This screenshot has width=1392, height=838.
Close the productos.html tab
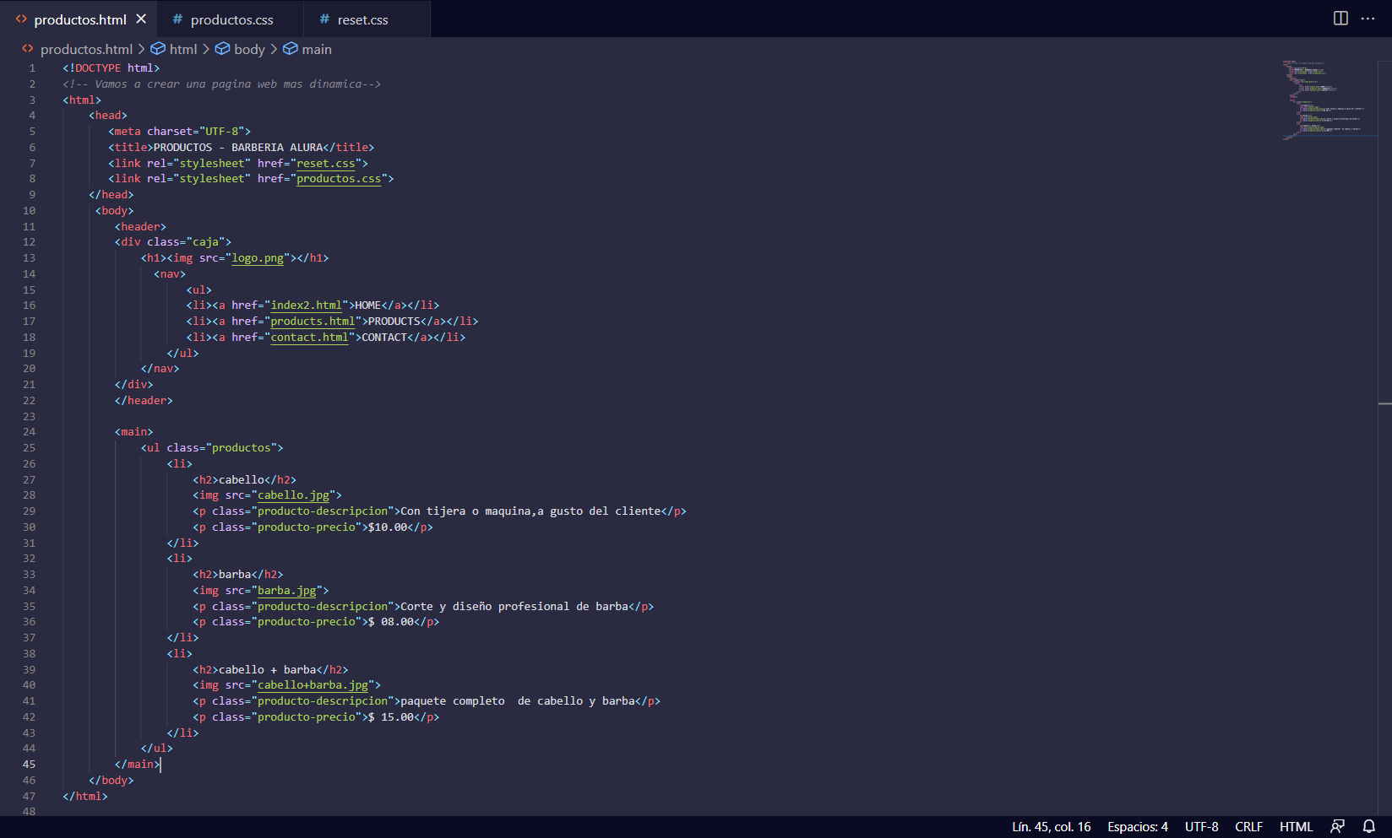[141, 19]
